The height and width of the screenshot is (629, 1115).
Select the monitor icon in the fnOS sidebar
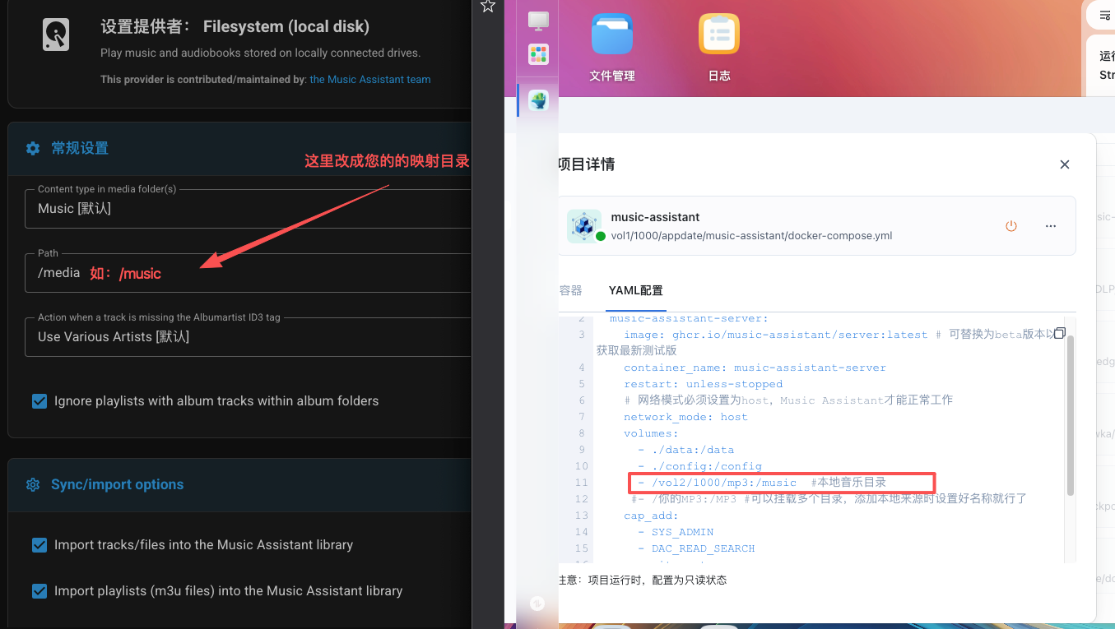tap(537, 22)
